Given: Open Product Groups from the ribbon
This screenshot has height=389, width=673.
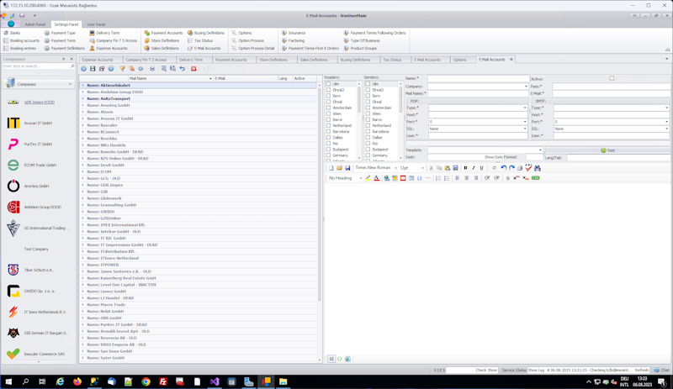Looking at the screenshot, I should tap(360, 48).
